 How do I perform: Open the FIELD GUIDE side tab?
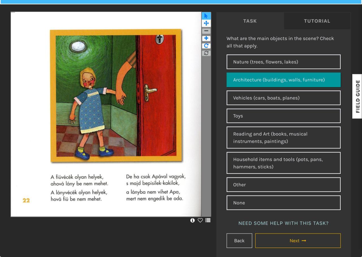[357, 96]
